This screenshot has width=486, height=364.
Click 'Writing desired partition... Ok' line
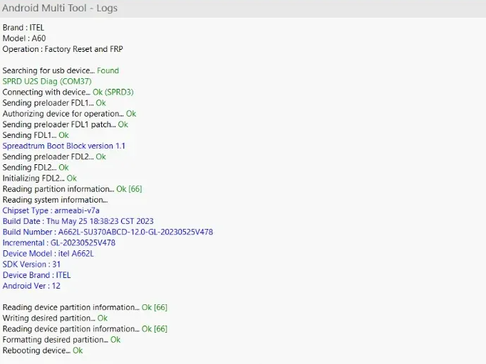55,318
